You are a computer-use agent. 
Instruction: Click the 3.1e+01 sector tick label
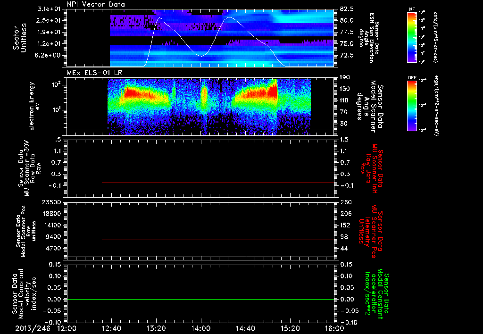50,8
